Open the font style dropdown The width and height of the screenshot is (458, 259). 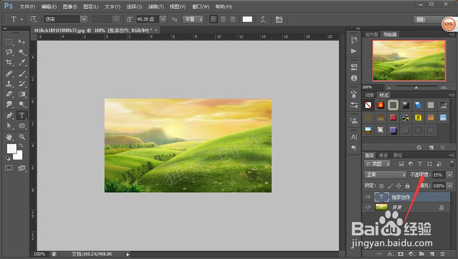[116, 19]
